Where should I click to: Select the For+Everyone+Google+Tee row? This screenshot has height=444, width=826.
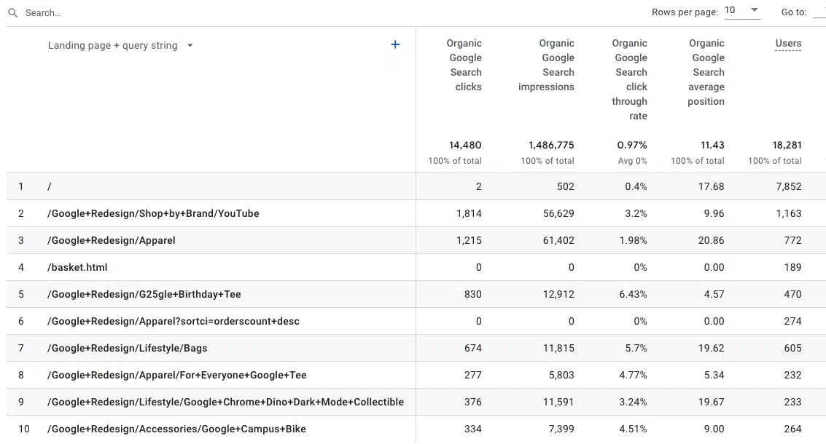[x=177, y=375]
